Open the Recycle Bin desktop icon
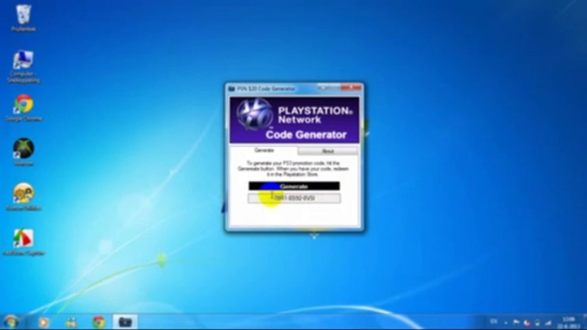 click(23, 18)
